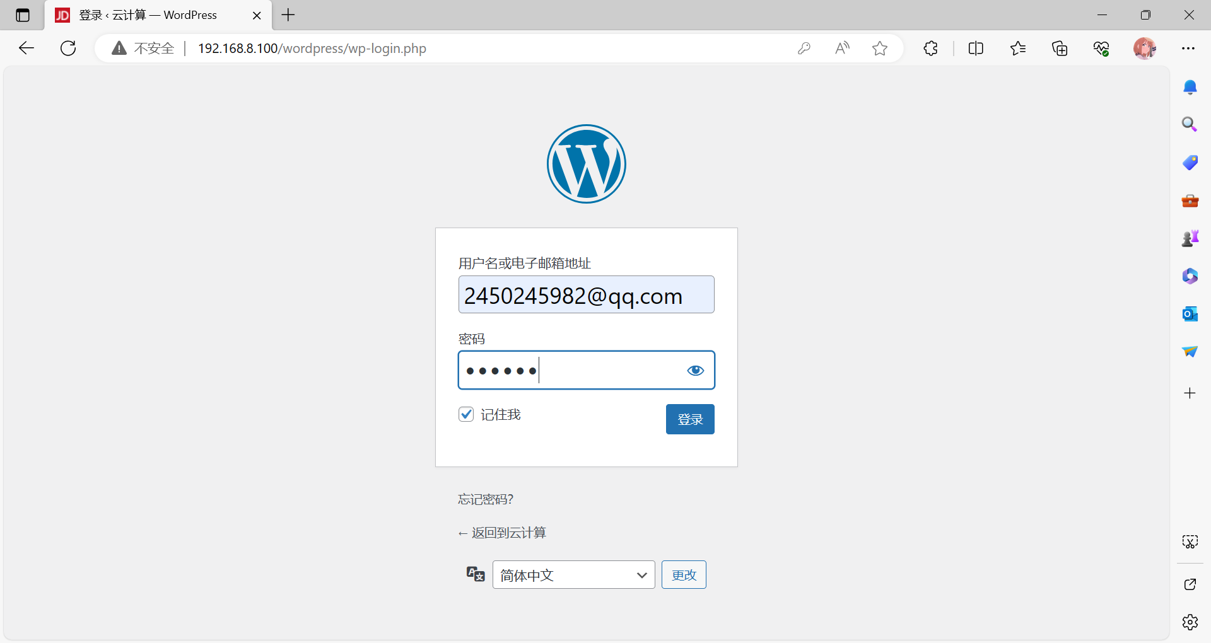
Task: Open the Collections icon
Action: (x=1060, y=48)
